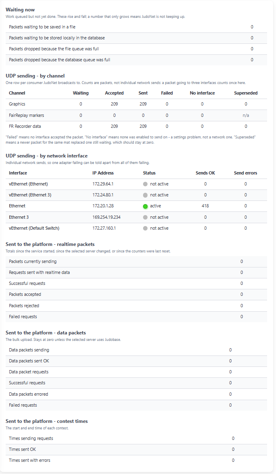Image resolution: width=276 pixels, height=474 pixels.
Task: Click the Superseded column header
Action: [x=246, y=93]
